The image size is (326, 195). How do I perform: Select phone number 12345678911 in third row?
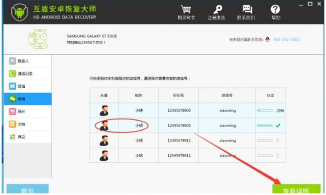tap(179, 140)
